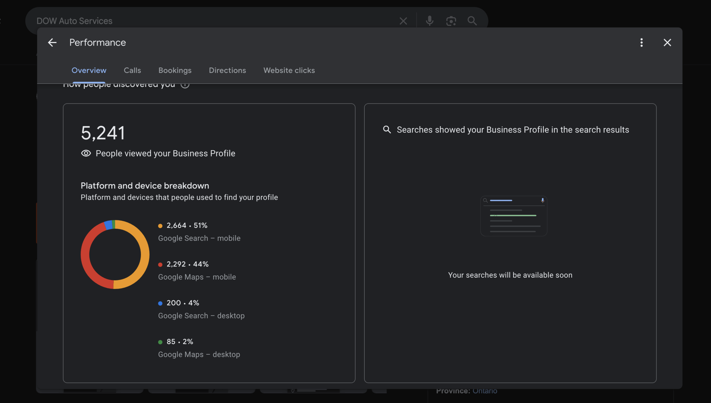Open the three-dot more options menu
This screenshot has height=403, width=711.
(x=641, y=43)
